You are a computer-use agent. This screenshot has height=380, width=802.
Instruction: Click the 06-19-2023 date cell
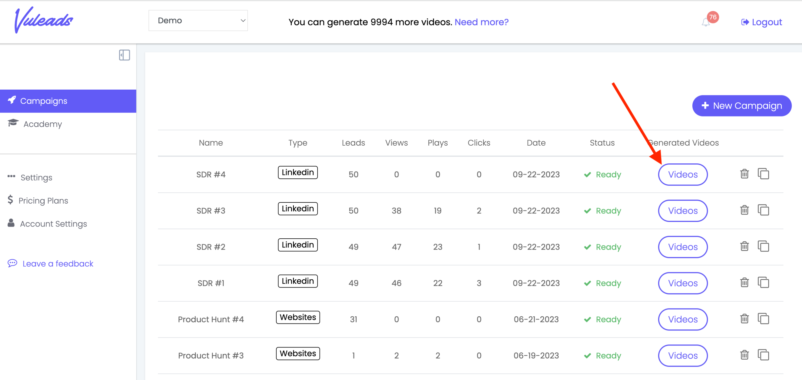tap(536, 355)
